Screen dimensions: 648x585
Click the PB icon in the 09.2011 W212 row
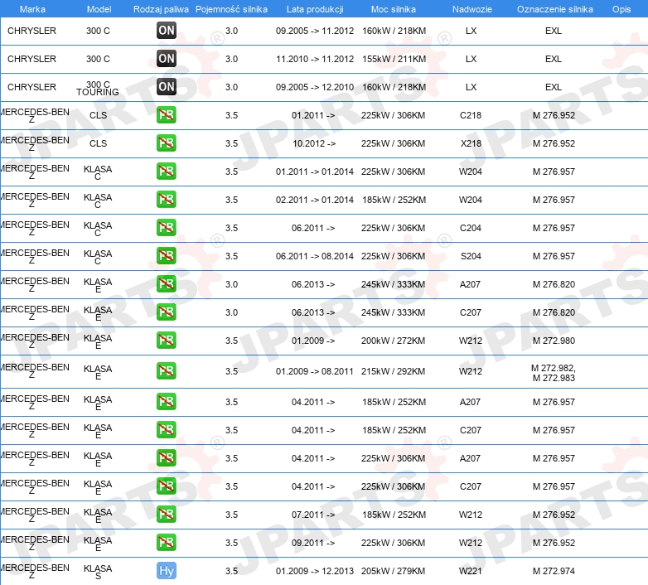[x=167, y=543]
